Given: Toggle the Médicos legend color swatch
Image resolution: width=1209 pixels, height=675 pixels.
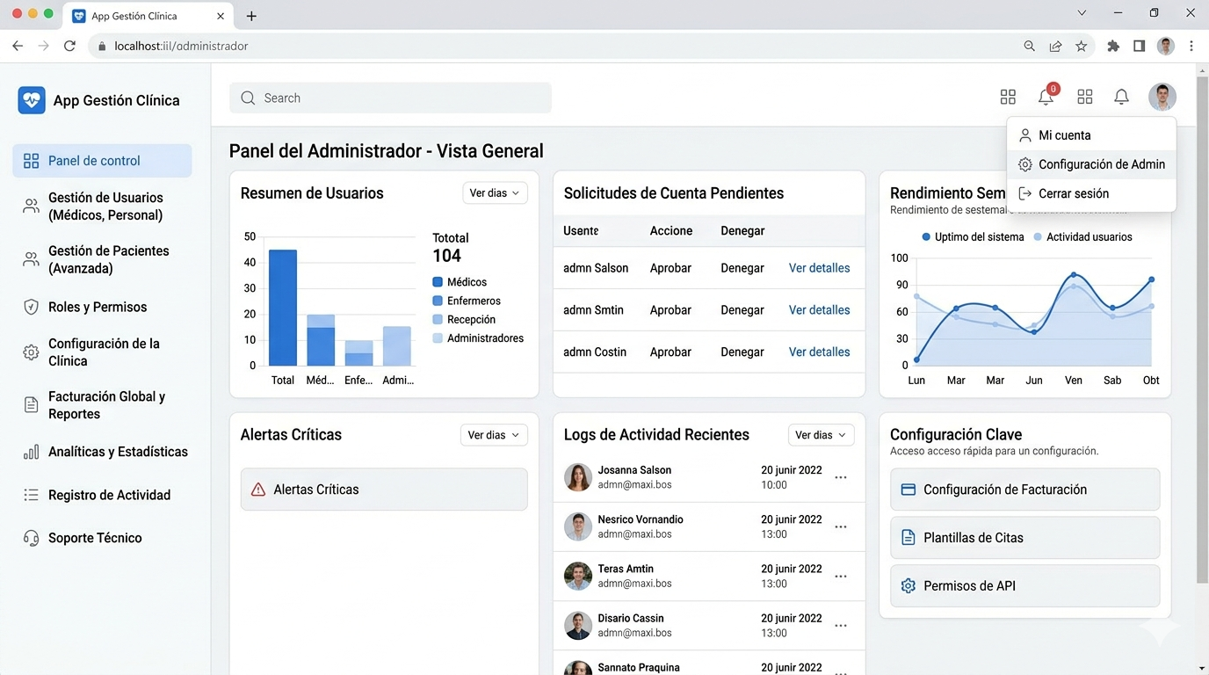Looking at the screenshot, I should 438,282.
